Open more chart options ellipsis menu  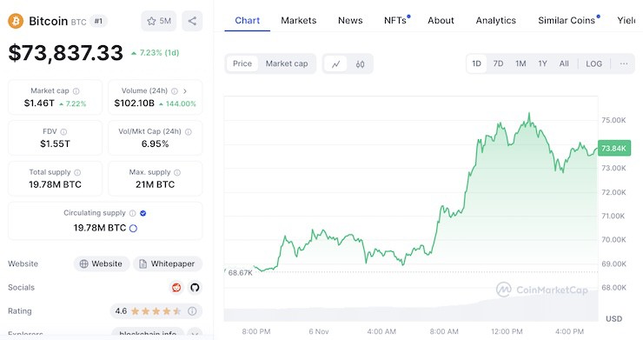coord(624,63)
